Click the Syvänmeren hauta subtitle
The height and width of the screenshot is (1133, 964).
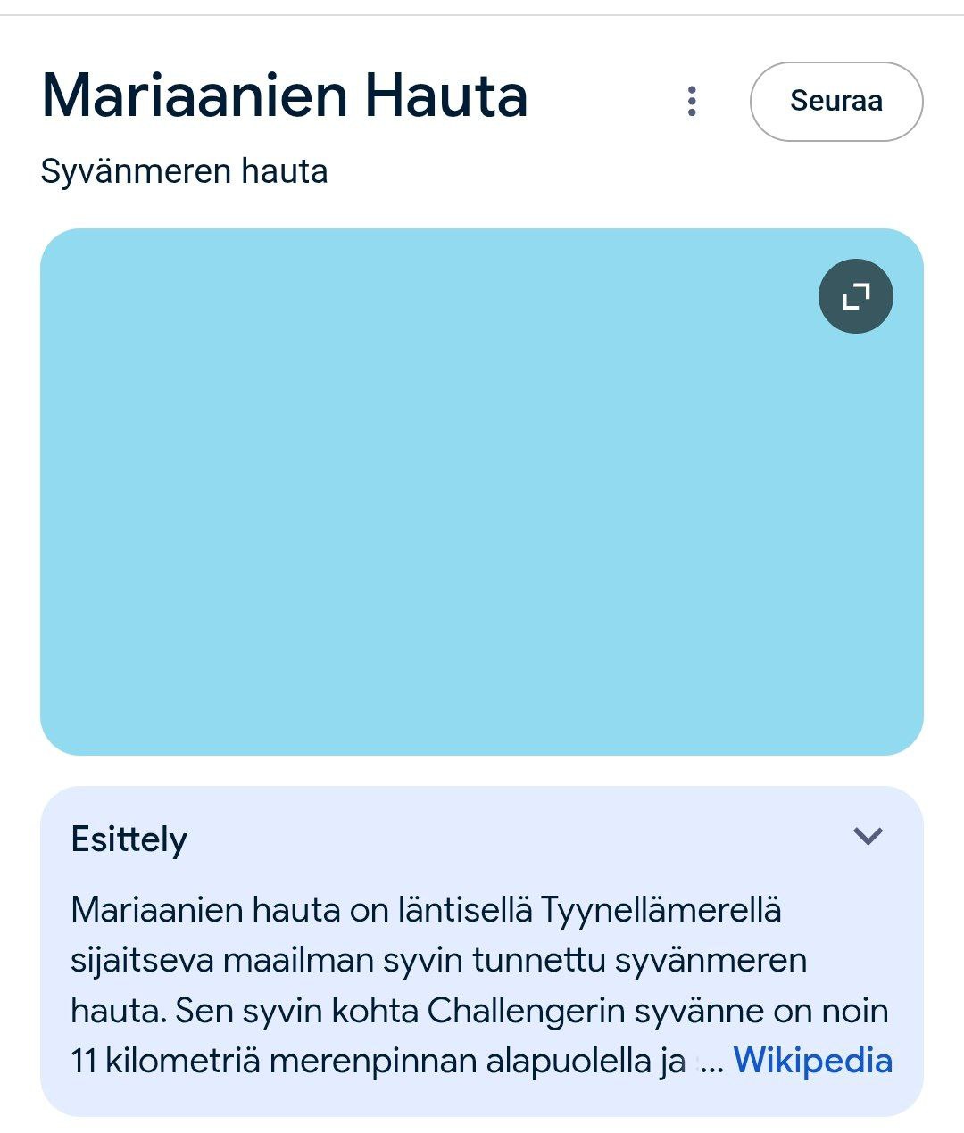[184, 171]
